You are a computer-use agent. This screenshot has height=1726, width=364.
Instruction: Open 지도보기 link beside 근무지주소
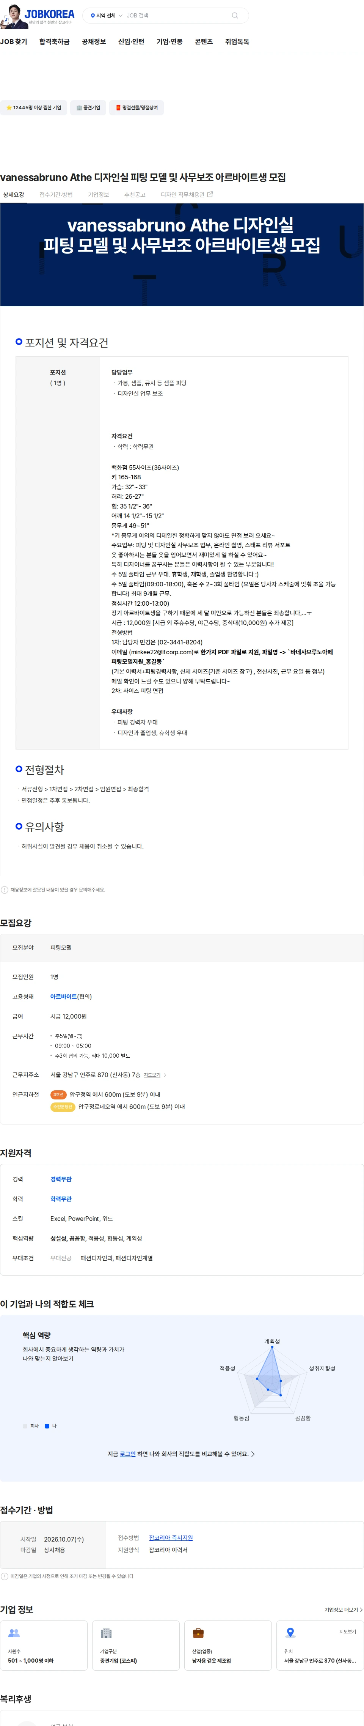pyautogui.click(x=152, y=1076)
